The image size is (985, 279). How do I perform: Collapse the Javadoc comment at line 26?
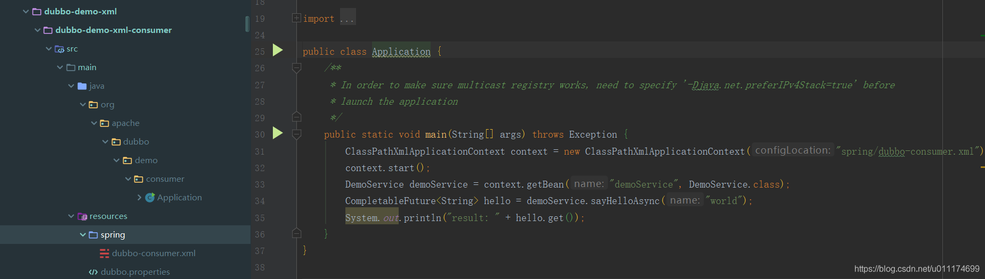tap(297, 68)
